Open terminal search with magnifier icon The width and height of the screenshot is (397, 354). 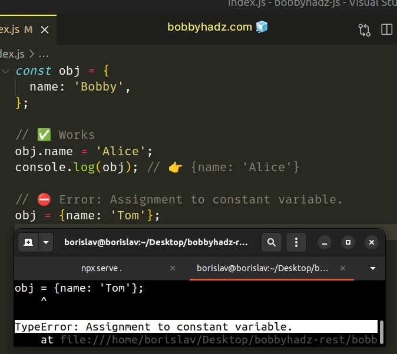[x=272, y=242]
